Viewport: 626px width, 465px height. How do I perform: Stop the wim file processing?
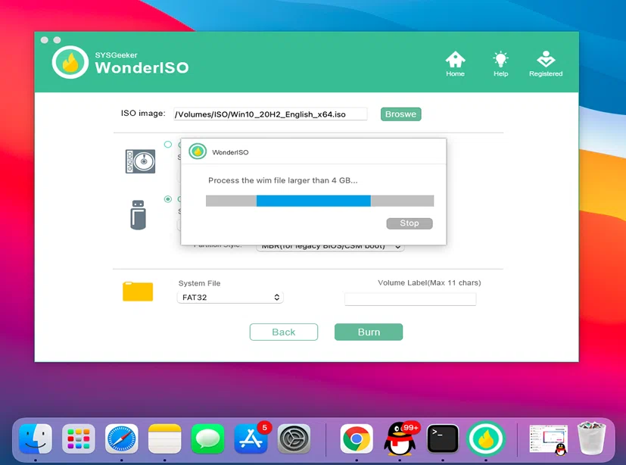click(x=409, y=223)
